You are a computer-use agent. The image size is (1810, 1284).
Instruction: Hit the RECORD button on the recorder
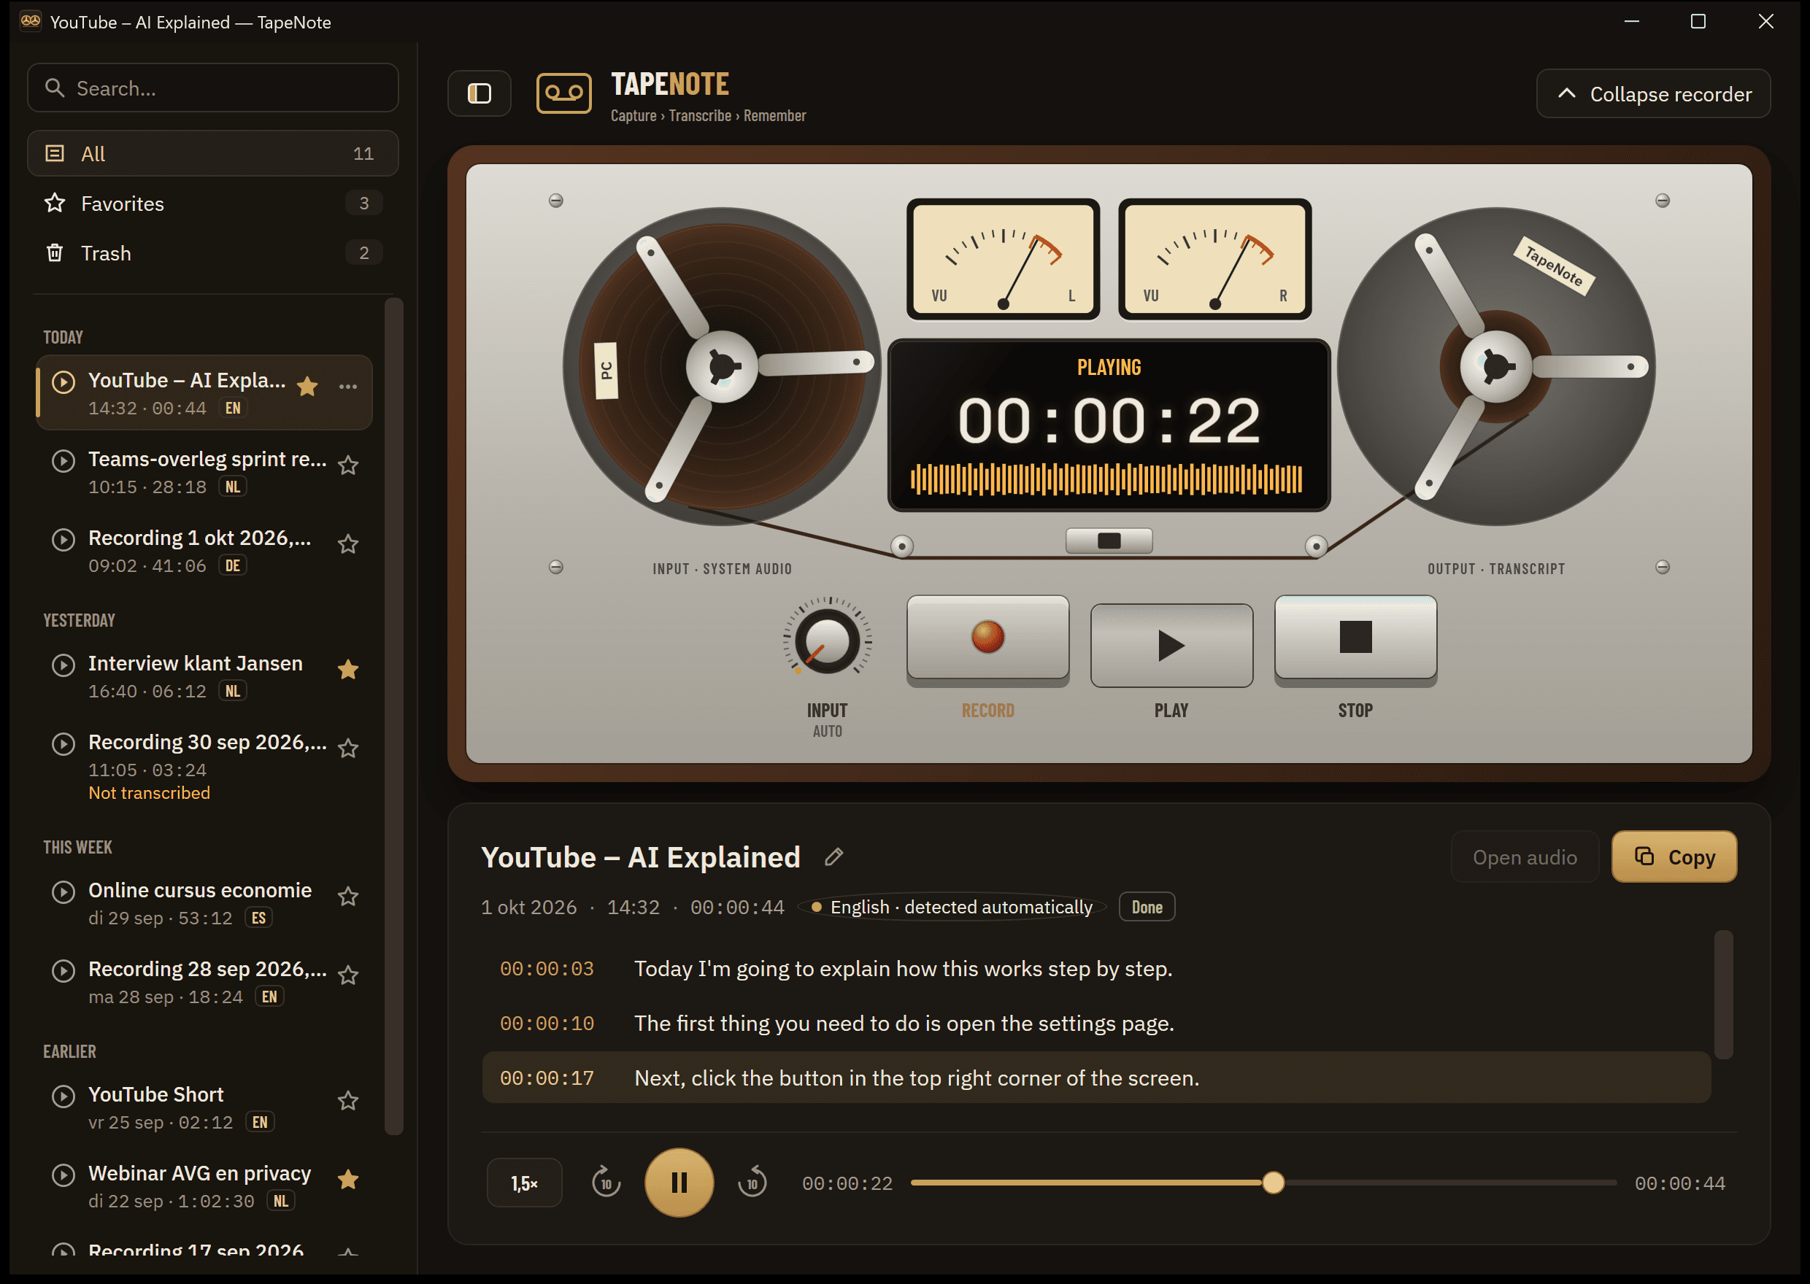point(987,639)
